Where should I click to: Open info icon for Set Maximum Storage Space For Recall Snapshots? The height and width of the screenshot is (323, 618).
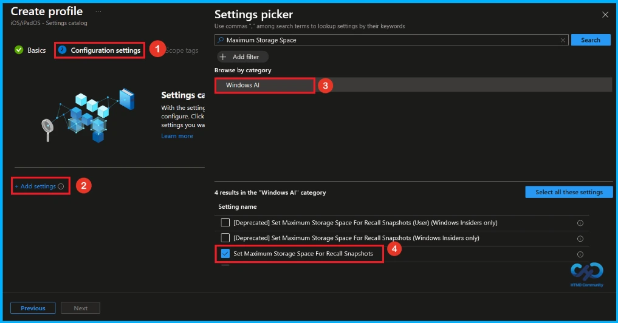[x=580, y=254]
